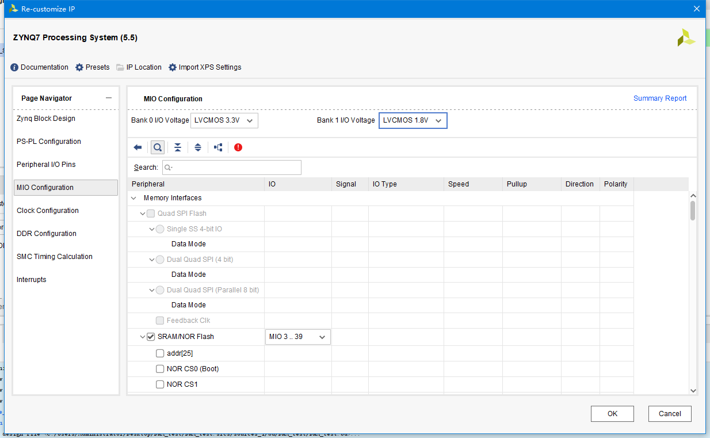Select Data Mode under Single SS 4-bit IO
710x438 pixels.
(189, 244)
